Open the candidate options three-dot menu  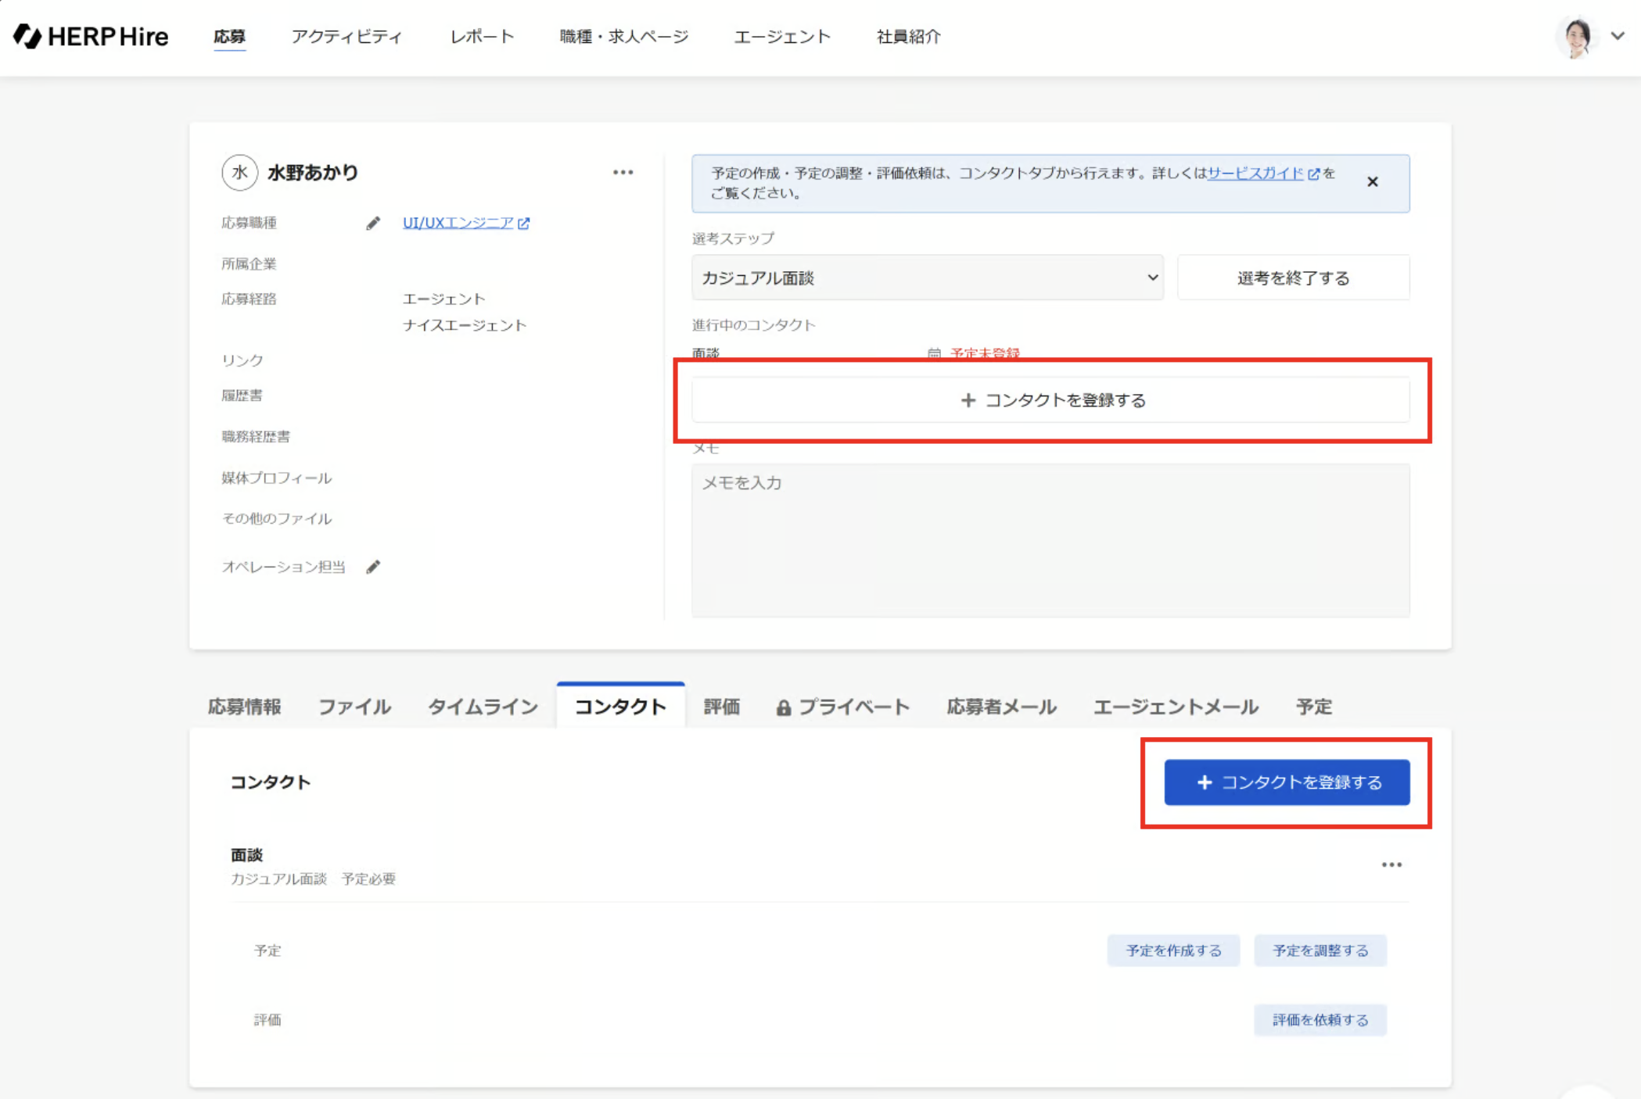pos(623,172)
